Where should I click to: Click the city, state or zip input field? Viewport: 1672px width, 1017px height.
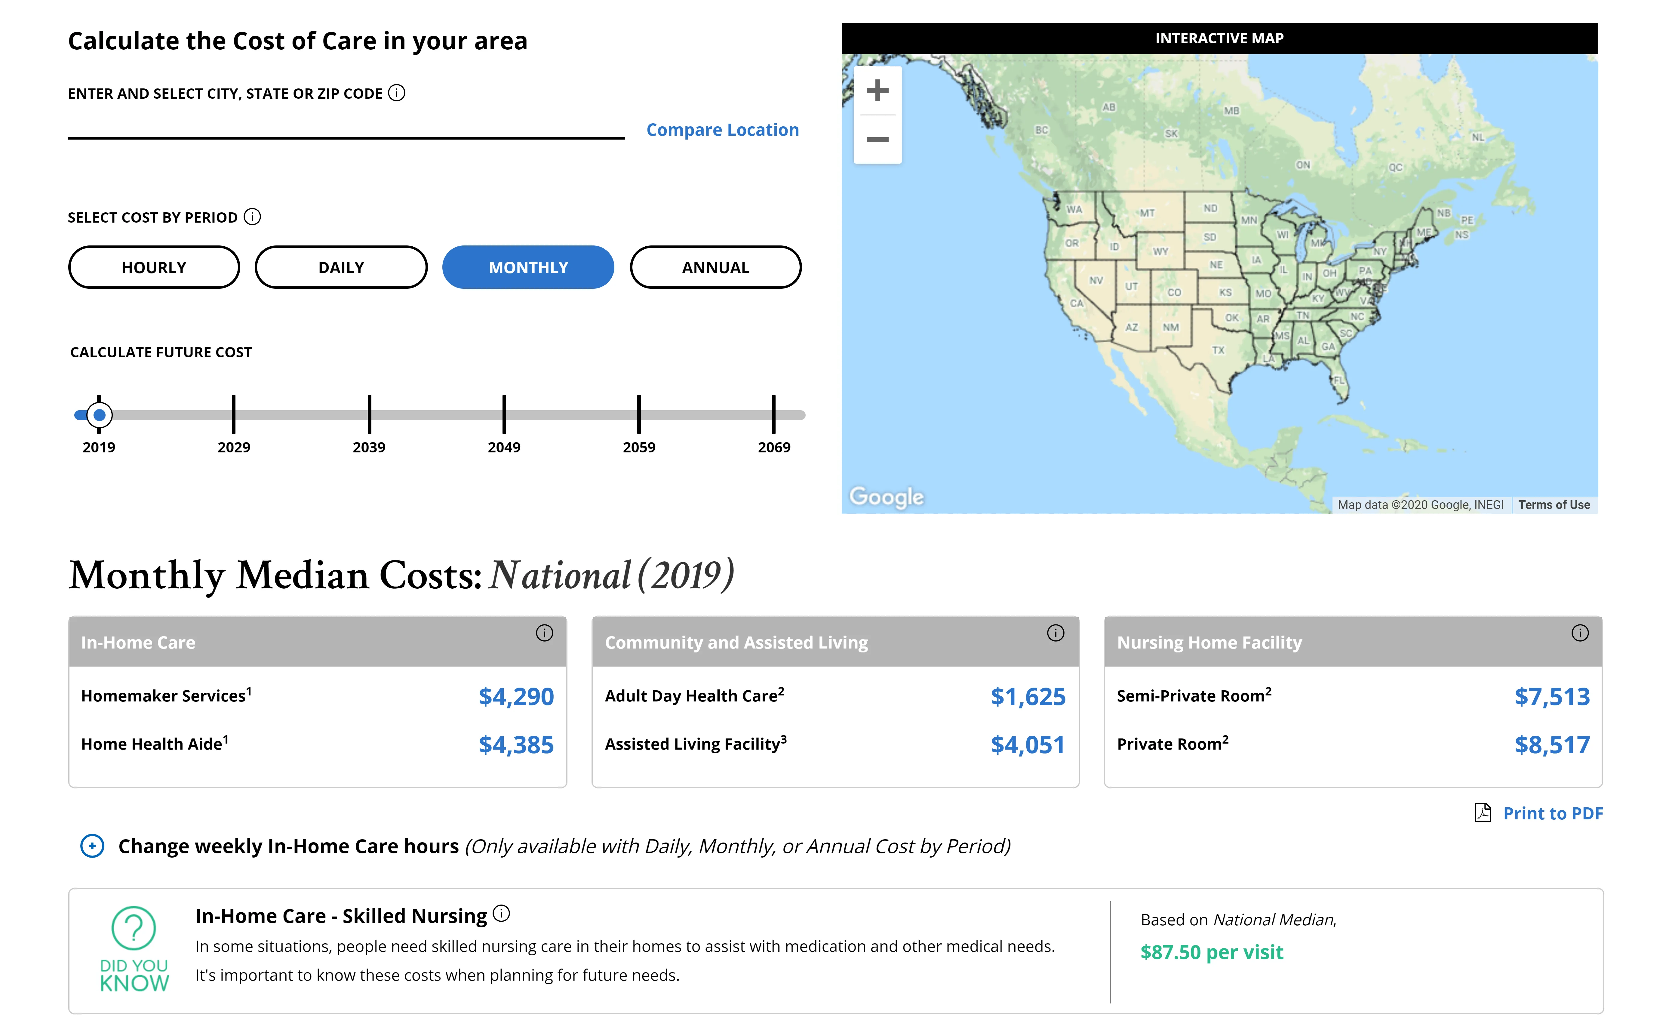346,126
